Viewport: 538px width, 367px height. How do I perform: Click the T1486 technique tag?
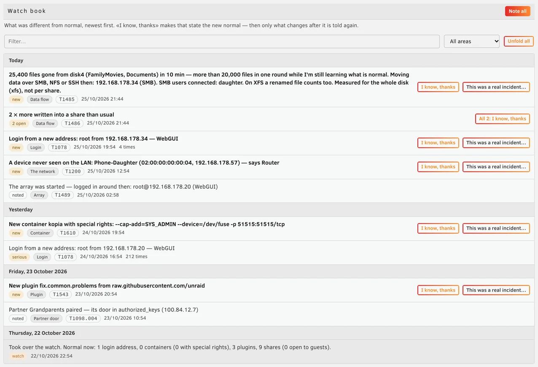click(72, 123)
